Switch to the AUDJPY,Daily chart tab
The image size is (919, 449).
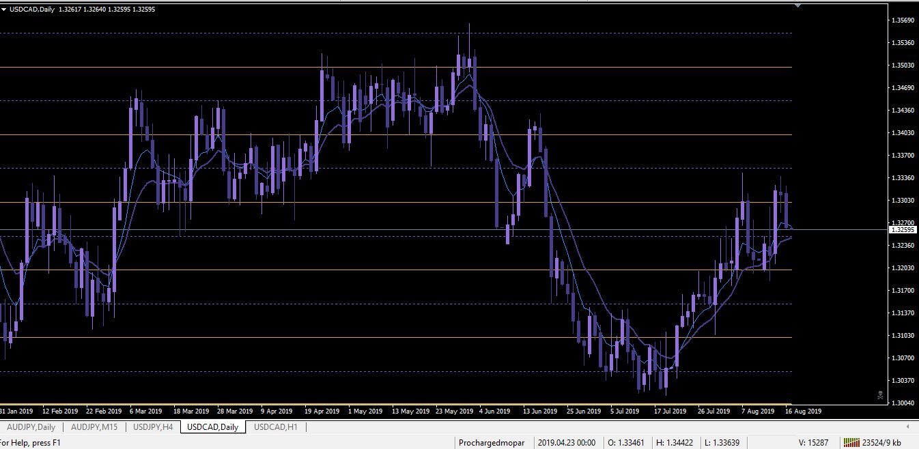point(29,427)
